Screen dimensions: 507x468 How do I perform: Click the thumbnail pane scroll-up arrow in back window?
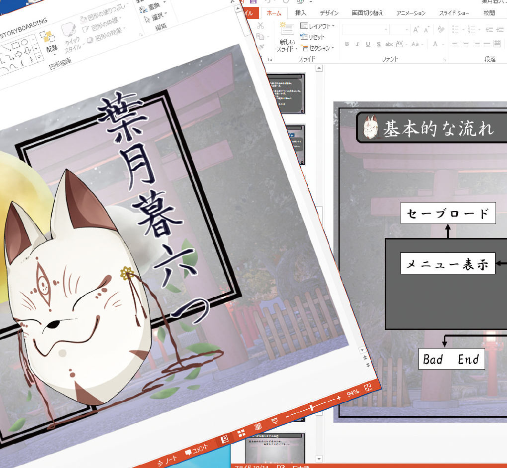pos(319,68)
